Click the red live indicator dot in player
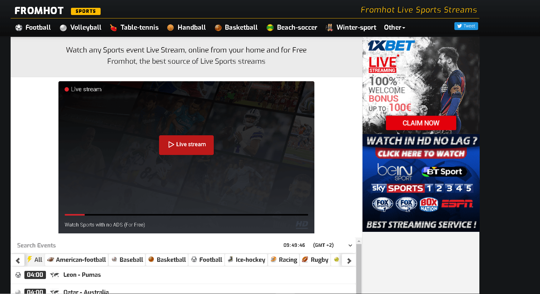 (67, 89)
